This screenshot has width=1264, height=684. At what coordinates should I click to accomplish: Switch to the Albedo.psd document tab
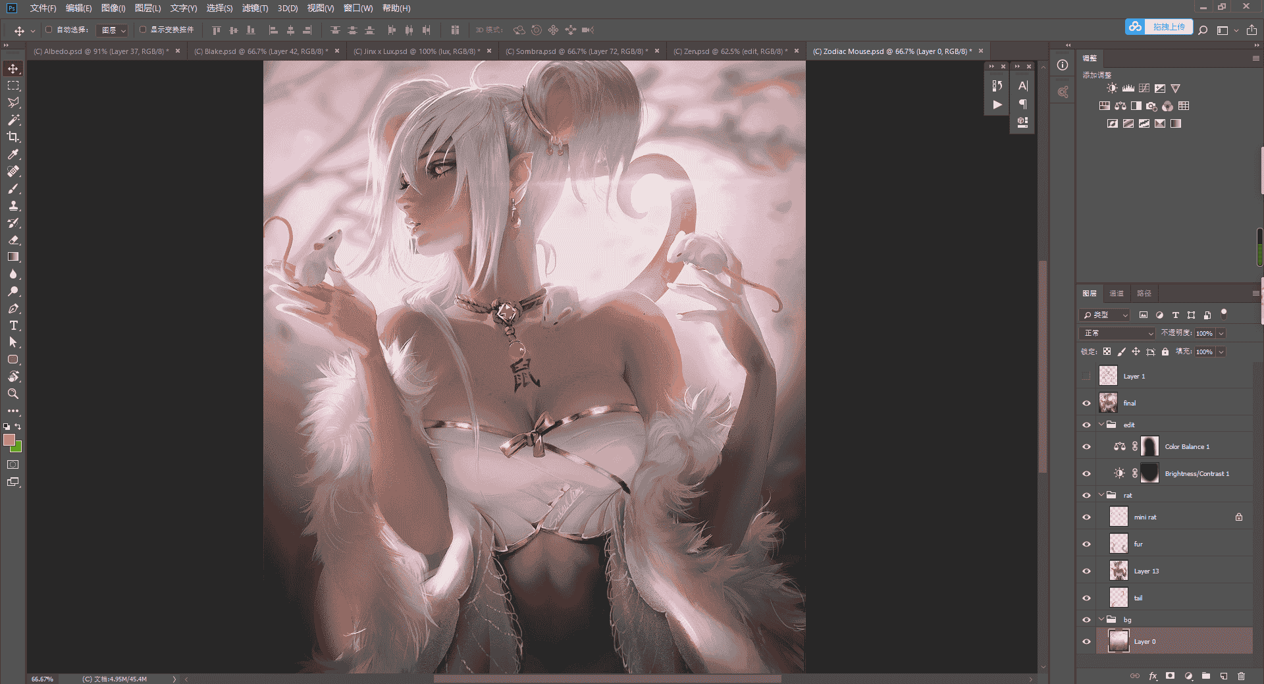click(x=101, y=51)
